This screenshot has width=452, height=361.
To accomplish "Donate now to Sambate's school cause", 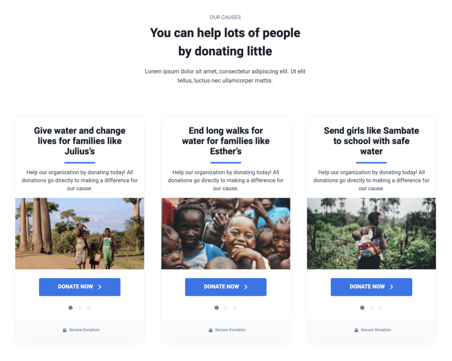I will (371, 287).
